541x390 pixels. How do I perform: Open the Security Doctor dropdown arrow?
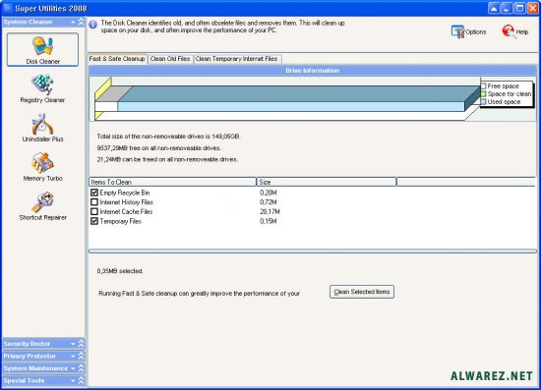(73, 344)
